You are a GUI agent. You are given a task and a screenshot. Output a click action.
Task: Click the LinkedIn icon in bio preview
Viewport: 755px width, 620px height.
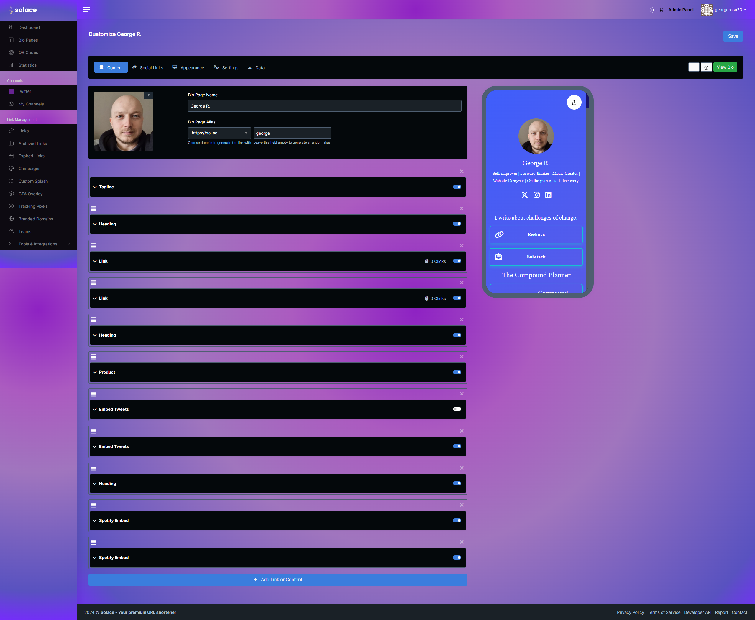pos(548,195)
